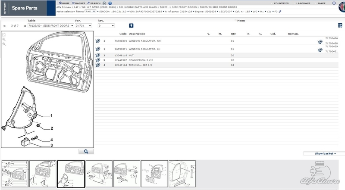Add reman part for 46751870 row to basket
The height and width of the screenshot is (190, 345).
tap(320, 42)
